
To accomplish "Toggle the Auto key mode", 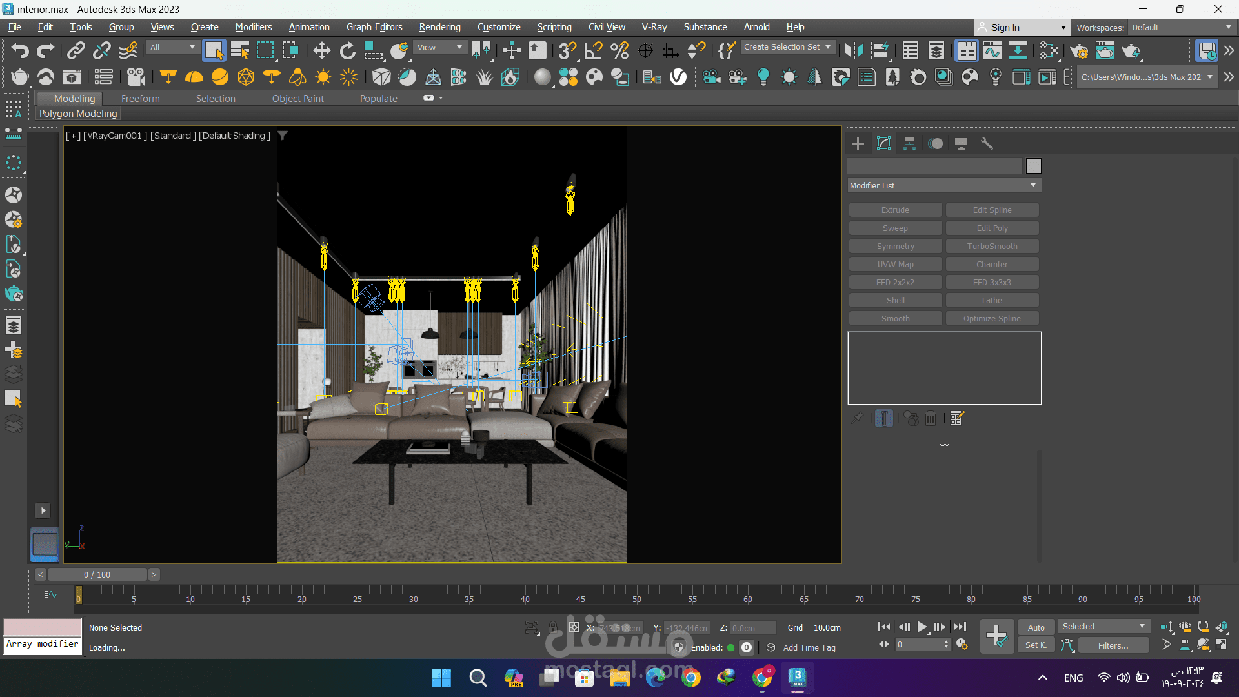I will click(1036, 627).
